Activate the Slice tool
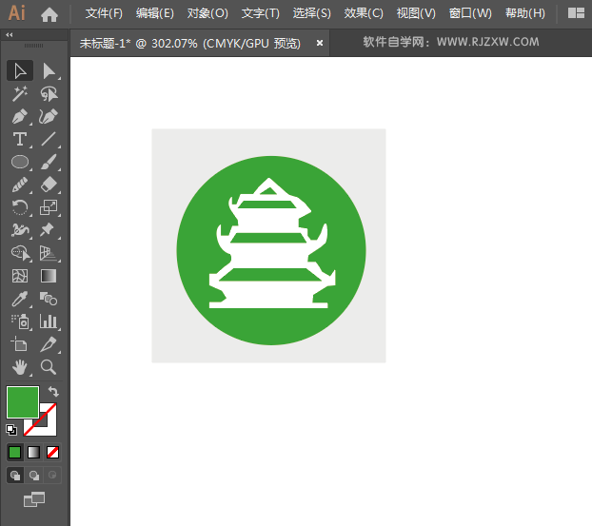The height and width of the screenshot is (526, 592). (49, 344)
